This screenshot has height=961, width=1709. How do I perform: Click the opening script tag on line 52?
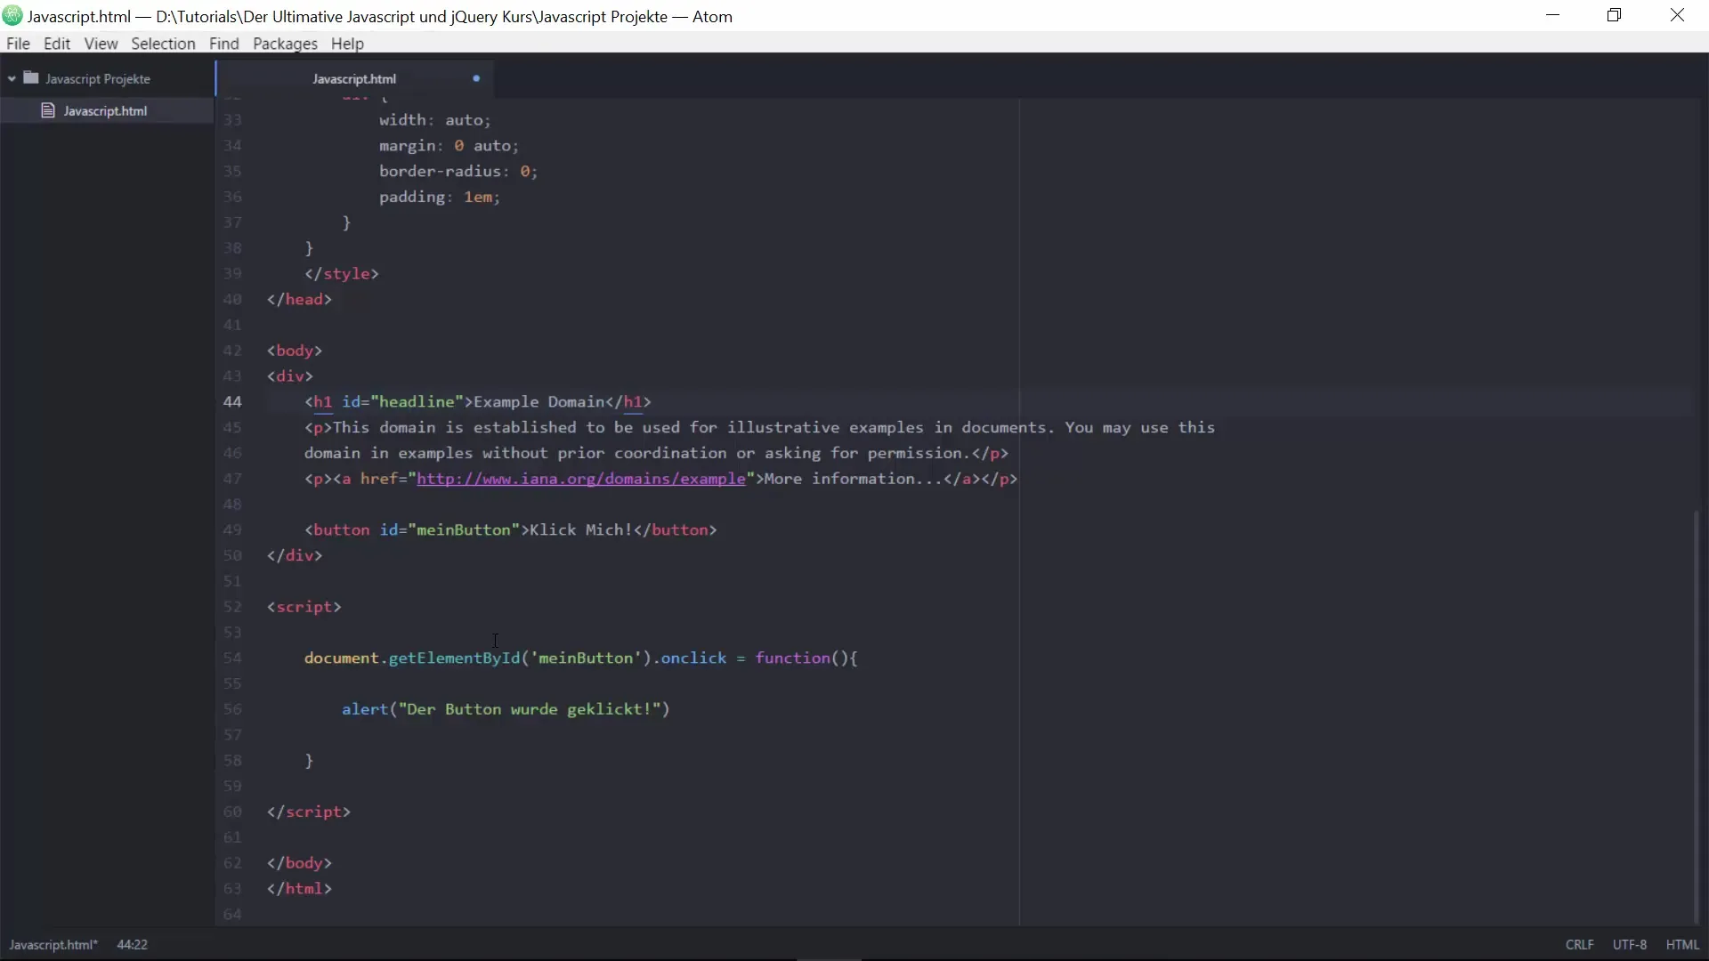tap(304, 607)
